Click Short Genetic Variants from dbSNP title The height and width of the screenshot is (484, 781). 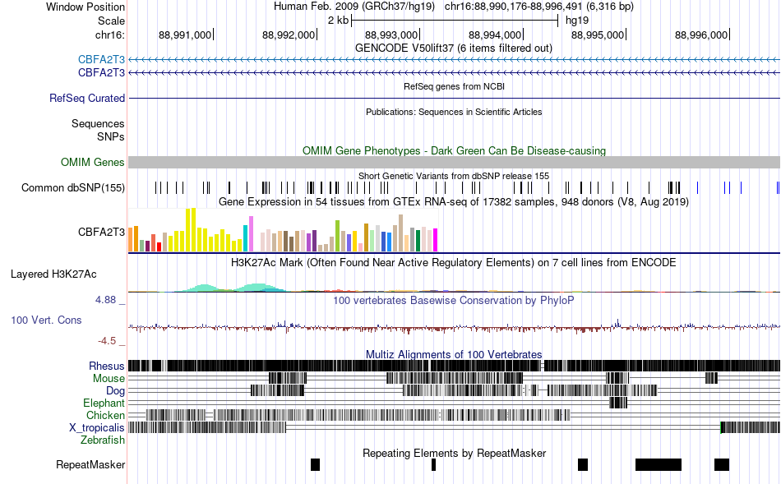click(454, 176)
